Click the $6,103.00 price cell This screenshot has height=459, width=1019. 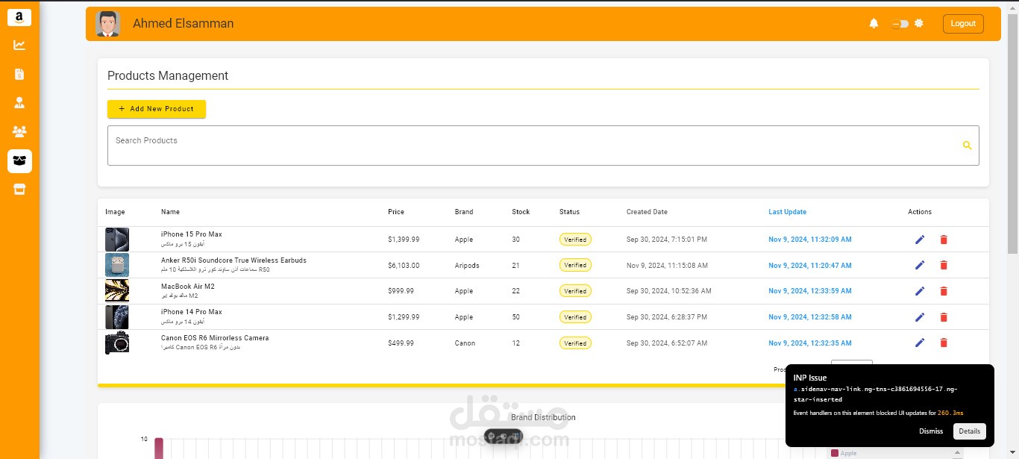point(404,266)
